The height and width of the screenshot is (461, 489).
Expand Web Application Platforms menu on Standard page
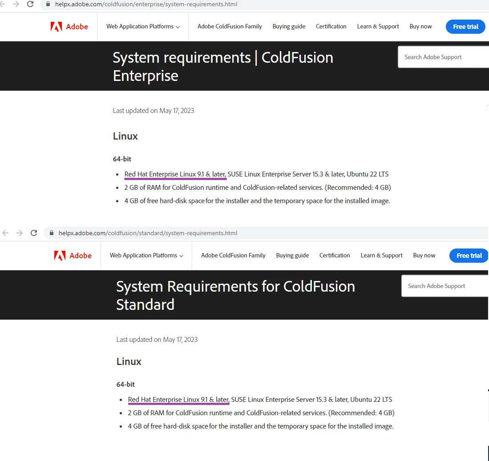point(146,256)
